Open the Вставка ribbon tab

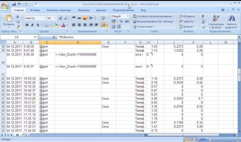click(x=35, y=10)
